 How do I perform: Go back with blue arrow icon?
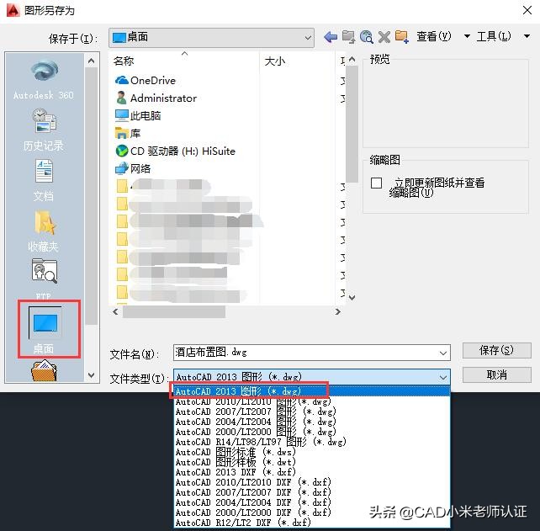tap(331, 37)
